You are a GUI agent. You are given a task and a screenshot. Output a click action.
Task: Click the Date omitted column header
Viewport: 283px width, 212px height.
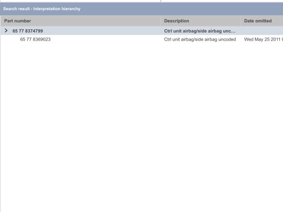pyautogui.click(x=258, y=21)
